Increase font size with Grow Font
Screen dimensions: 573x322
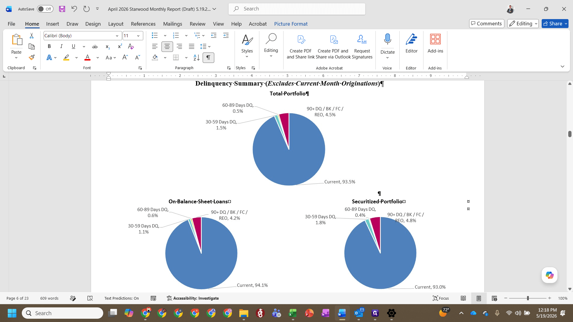(x=125, y=57)
